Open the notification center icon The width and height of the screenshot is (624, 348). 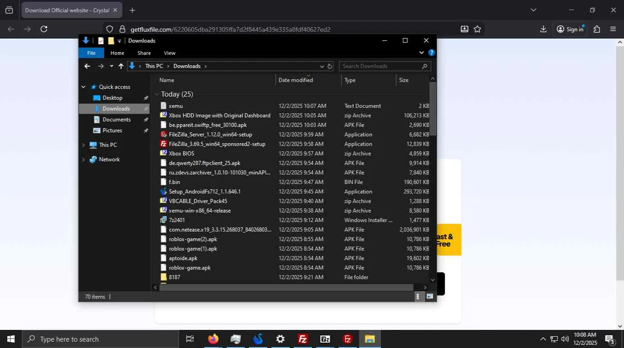(609, 339)
